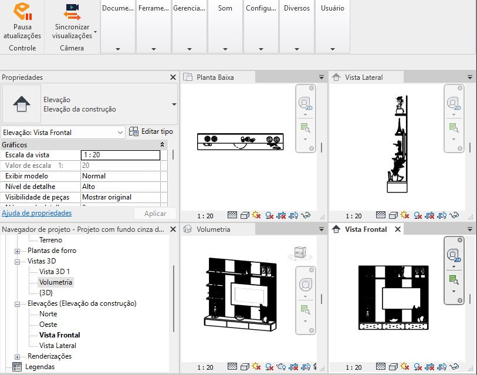Collapse Vistas 3D tree node
Image resolution: width=477 pixels, height=375 pixels.
[18, 262]
